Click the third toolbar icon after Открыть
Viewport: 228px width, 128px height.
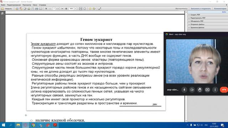click(x=25, y=9)
